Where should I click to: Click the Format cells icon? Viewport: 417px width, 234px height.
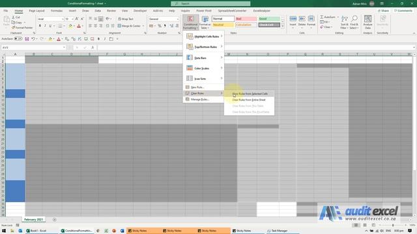[311, 22]
